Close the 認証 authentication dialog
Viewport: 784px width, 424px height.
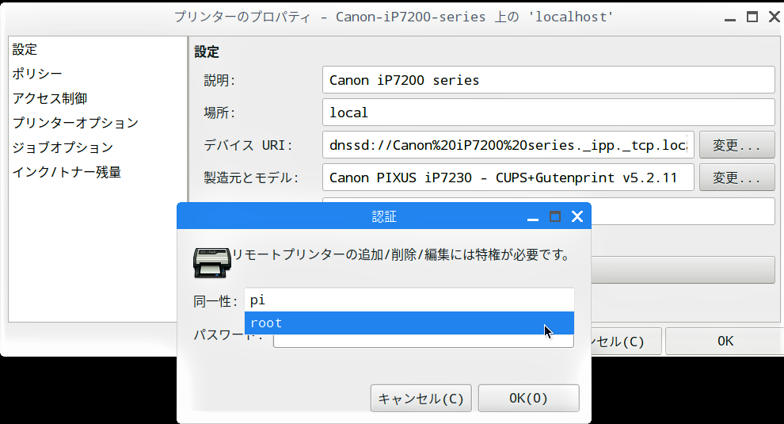(577, 216)
